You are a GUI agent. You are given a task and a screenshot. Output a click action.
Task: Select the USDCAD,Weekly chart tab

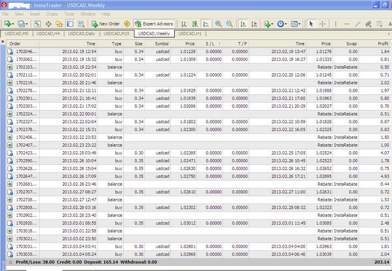click(154, 33)
